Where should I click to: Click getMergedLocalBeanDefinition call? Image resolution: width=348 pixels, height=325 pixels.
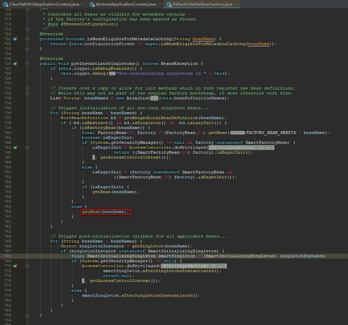pyautogui.click(x=161, y=118)
